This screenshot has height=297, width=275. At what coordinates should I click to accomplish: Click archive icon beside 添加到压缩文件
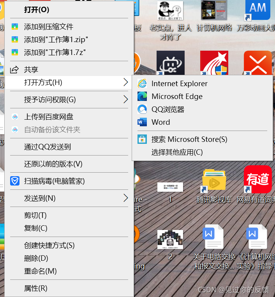point(15,27)
